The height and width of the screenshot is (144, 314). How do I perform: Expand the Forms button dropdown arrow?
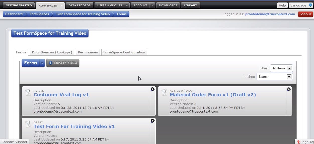42,63
